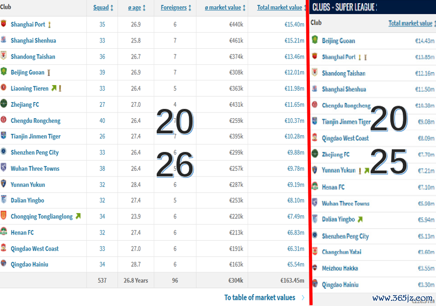Screen dimensions: 436x306
Task: Click the Wuhan Three Towns crest in left table
Action: (4, 169)
